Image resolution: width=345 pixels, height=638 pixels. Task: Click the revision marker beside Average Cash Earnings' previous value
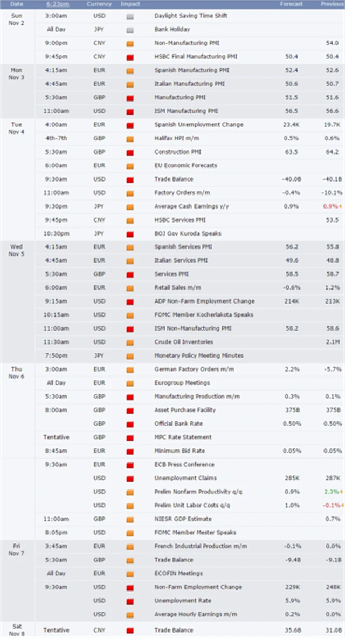coord(343,206)
